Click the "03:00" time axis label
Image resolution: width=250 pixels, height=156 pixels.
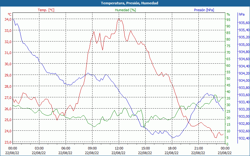click(39, 149)
